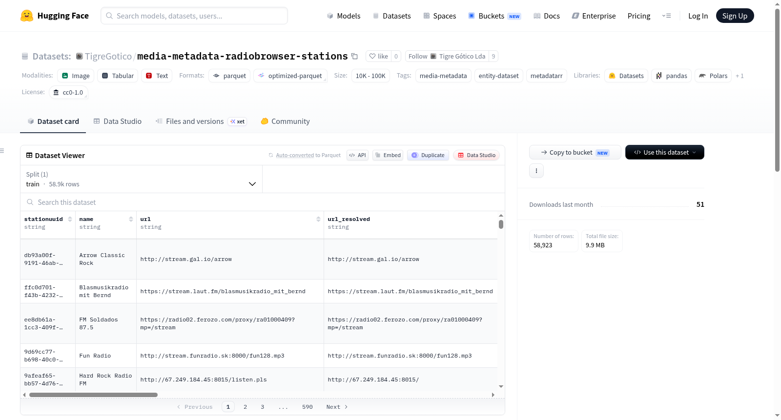Viewport: 781px width, 420px height.
Task: Open the left sidebar table of contents icon
Action: point(2,151)
